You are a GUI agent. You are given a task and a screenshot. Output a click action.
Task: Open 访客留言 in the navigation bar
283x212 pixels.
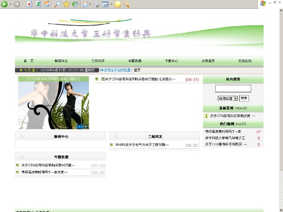208,61
